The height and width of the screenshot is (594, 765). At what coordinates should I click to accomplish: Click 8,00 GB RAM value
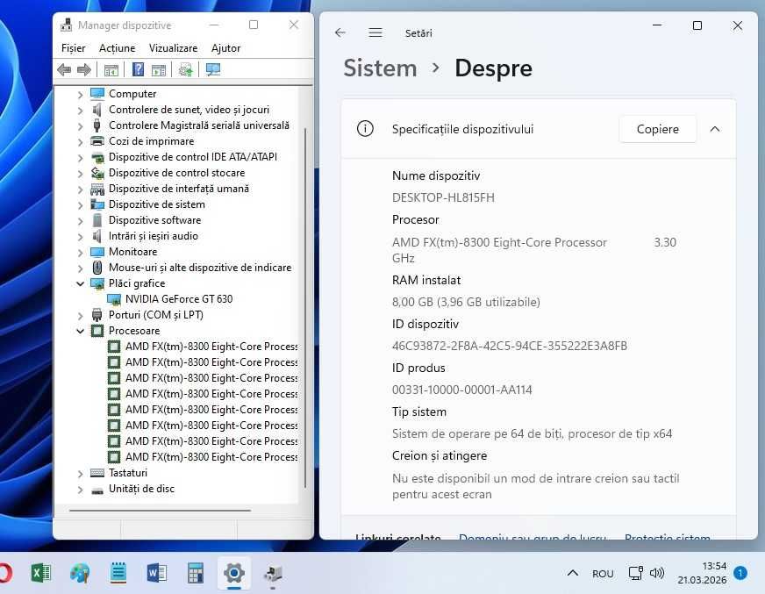click(466, 302)
